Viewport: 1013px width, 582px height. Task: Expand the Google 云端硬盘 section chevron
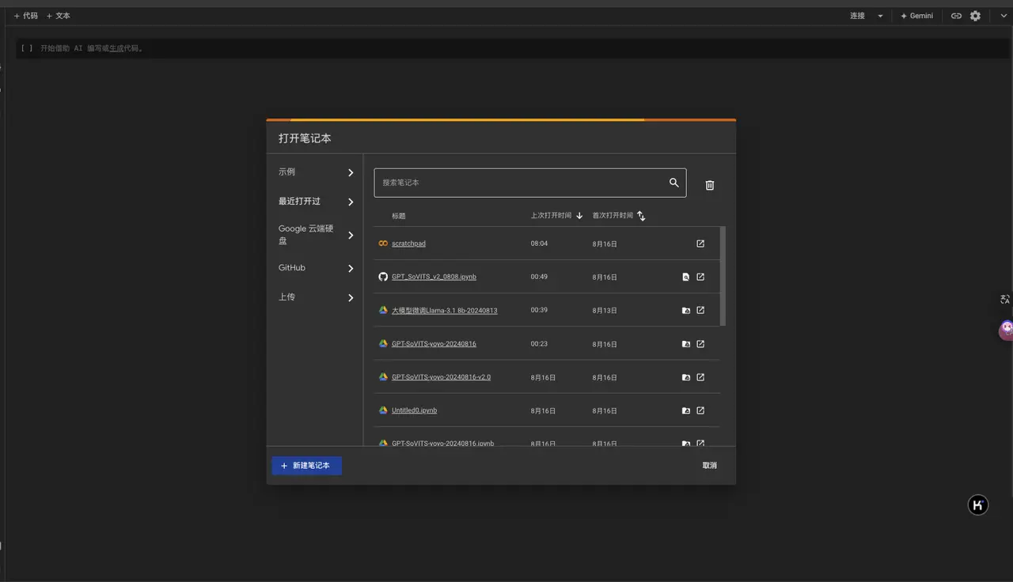[351, 235]
